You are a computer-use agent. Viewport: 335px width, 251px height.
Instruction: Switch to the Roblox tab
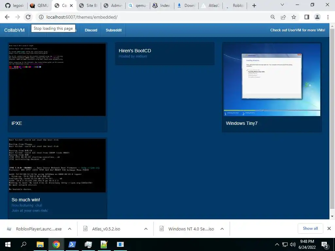(x=235, y=6)
